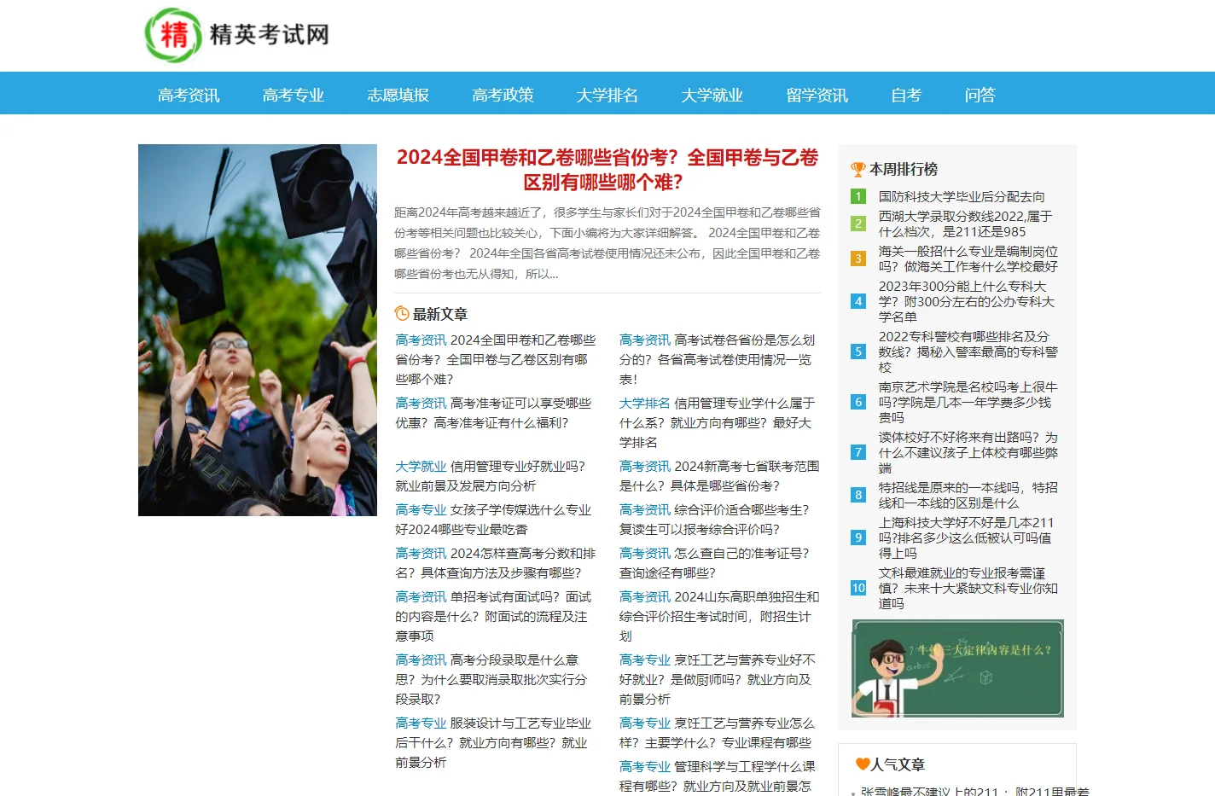Click the clock icon beside 最新文章

(x=402, y=313)
